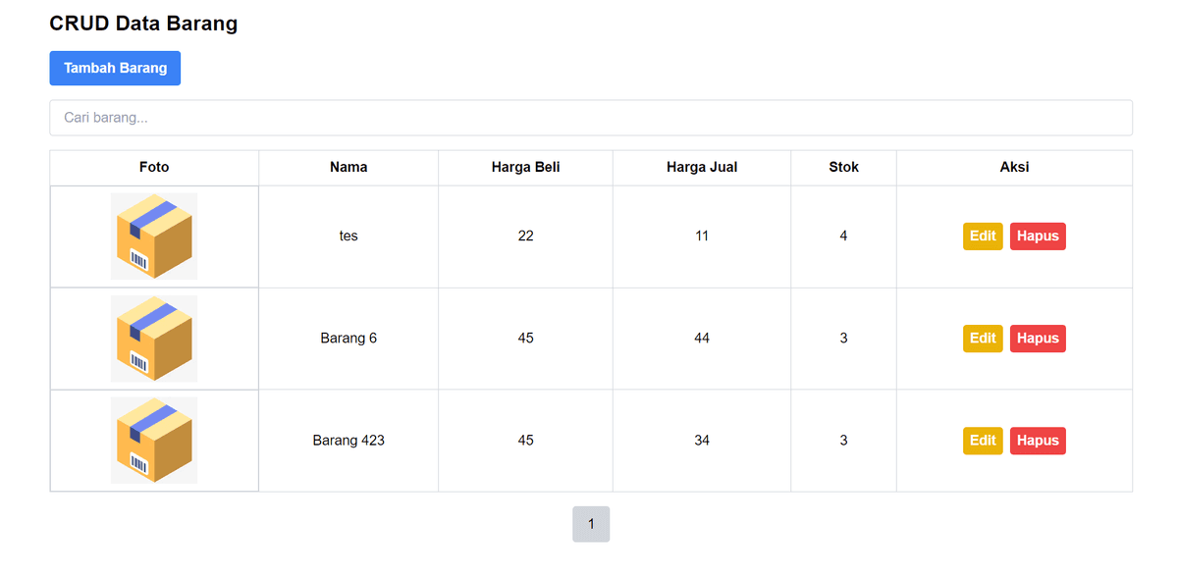Remove Barang 423 using Hapus

click(1038, 441)
